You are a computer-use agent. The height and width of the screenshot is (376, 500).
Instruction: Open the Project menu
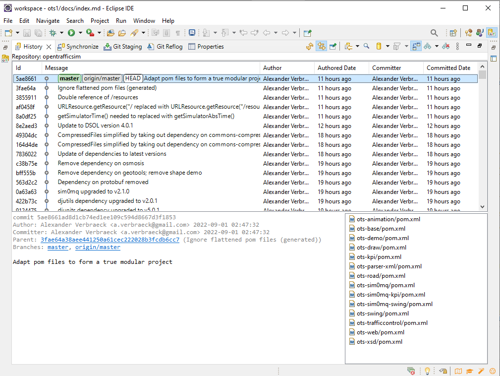[x=100, y=21]
